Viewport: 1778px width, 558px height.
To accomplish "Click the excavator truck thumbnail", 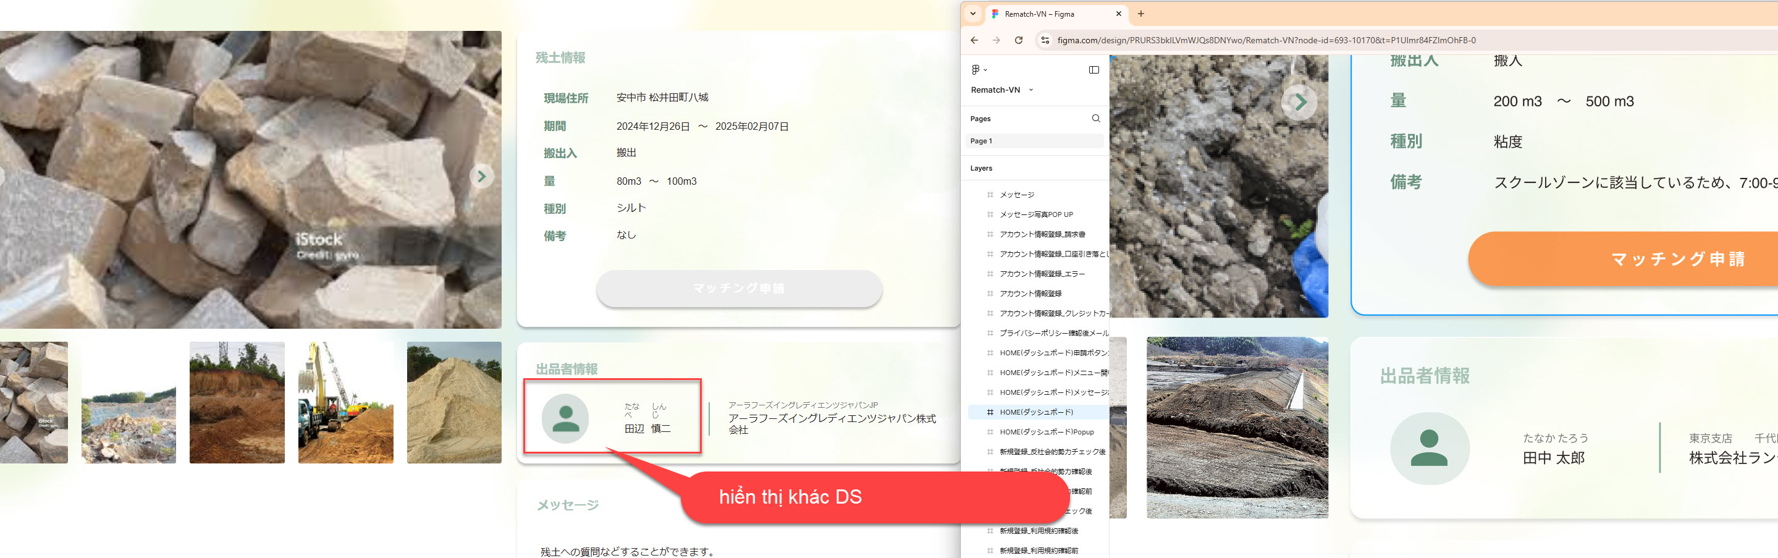I will 345,403.
